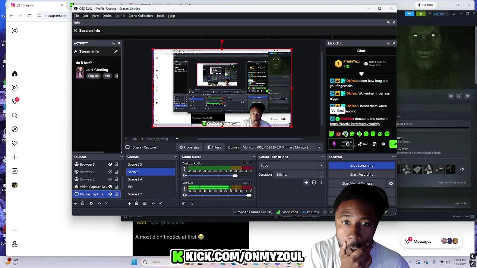Show the first hidden Browser 2 source
477x268 pixels.
click(x=110, y=172)
